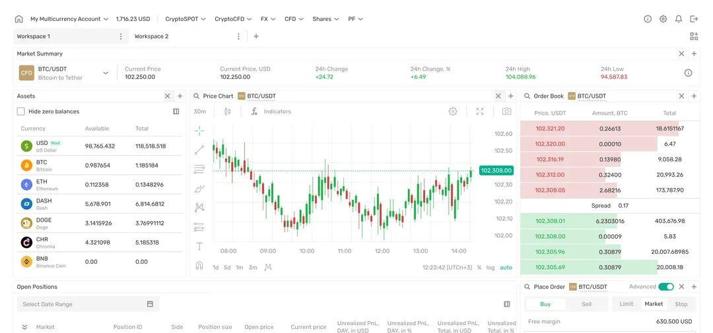The image size is (713, 333).
Task: Open notifications bell
Action: click(679, 19)
